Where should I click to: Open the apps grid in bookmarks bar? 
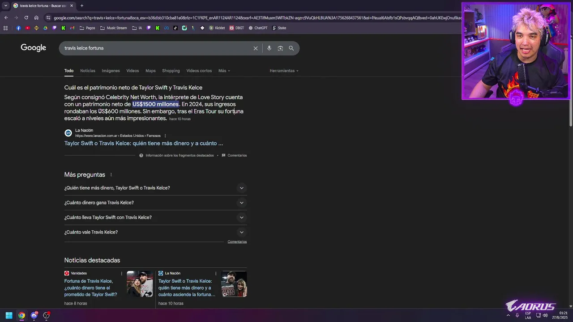(5, 28)
